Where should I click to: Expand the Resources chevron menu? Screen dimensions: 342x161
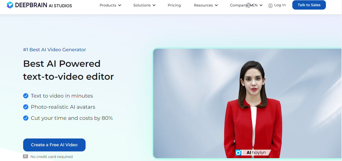tap(206, 5)
